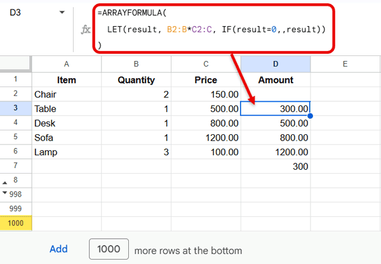Click the Amount header cell
This screenshot has height=264, width=381.
276,80
